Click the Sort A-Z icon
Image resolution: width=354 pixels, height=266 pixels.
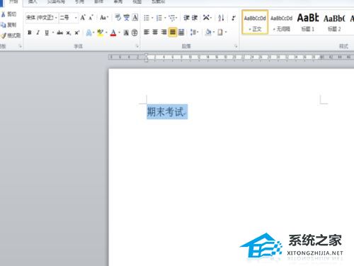pos(221,18)
